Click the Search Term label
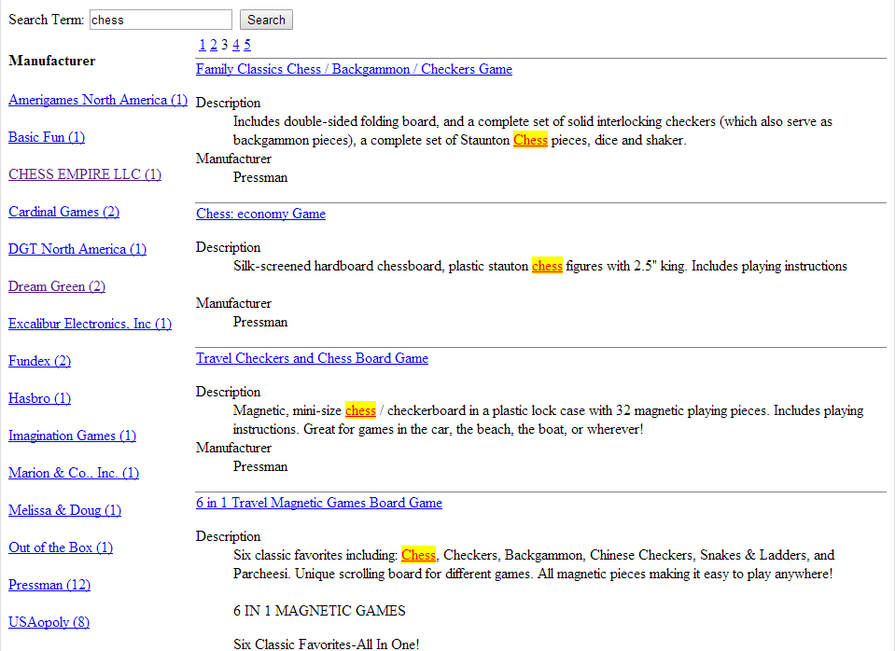The height and width of the screenshot is (651, 895). tap(47, 20)
